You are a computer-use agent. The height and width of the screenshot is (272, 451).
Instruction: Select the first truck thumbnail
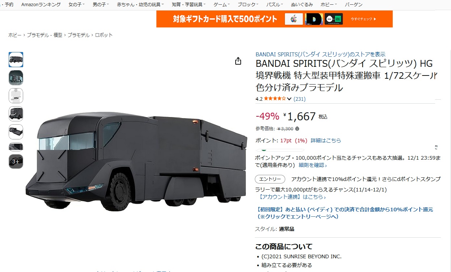16,60
